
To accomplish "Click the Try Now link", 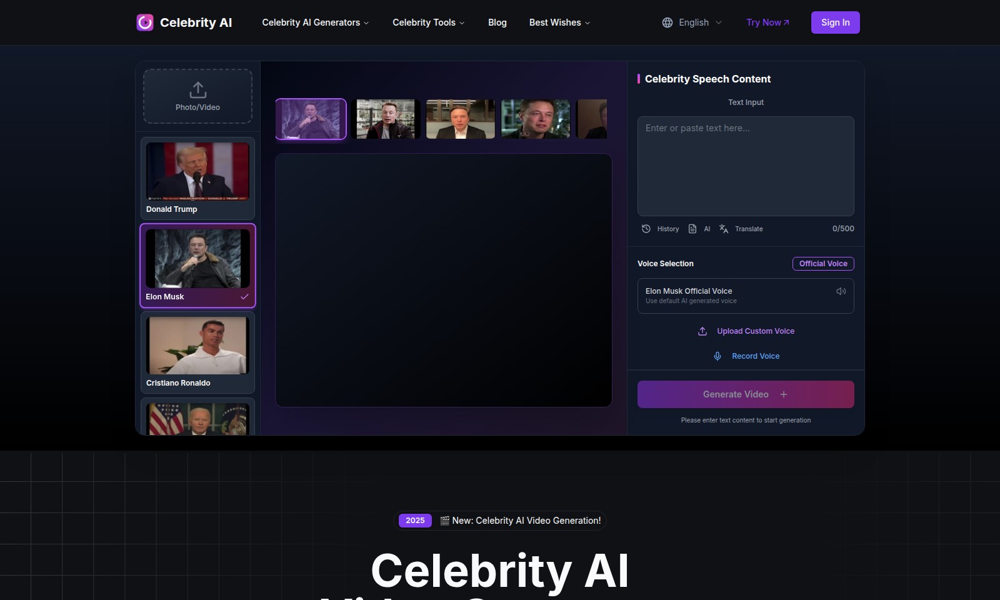I will pyautogui.click(x=767, y=22).
